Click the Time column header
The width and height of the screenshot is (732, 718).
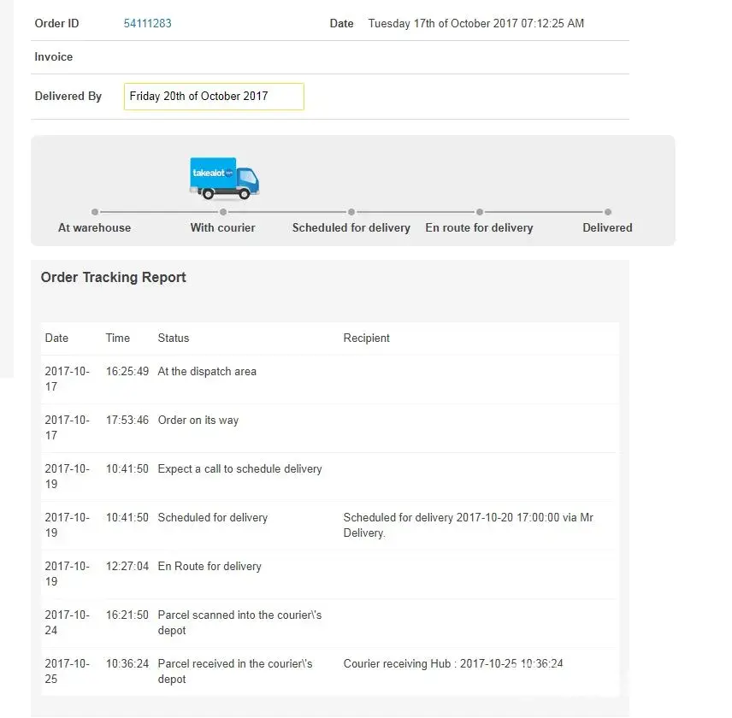tap(118, 338)
